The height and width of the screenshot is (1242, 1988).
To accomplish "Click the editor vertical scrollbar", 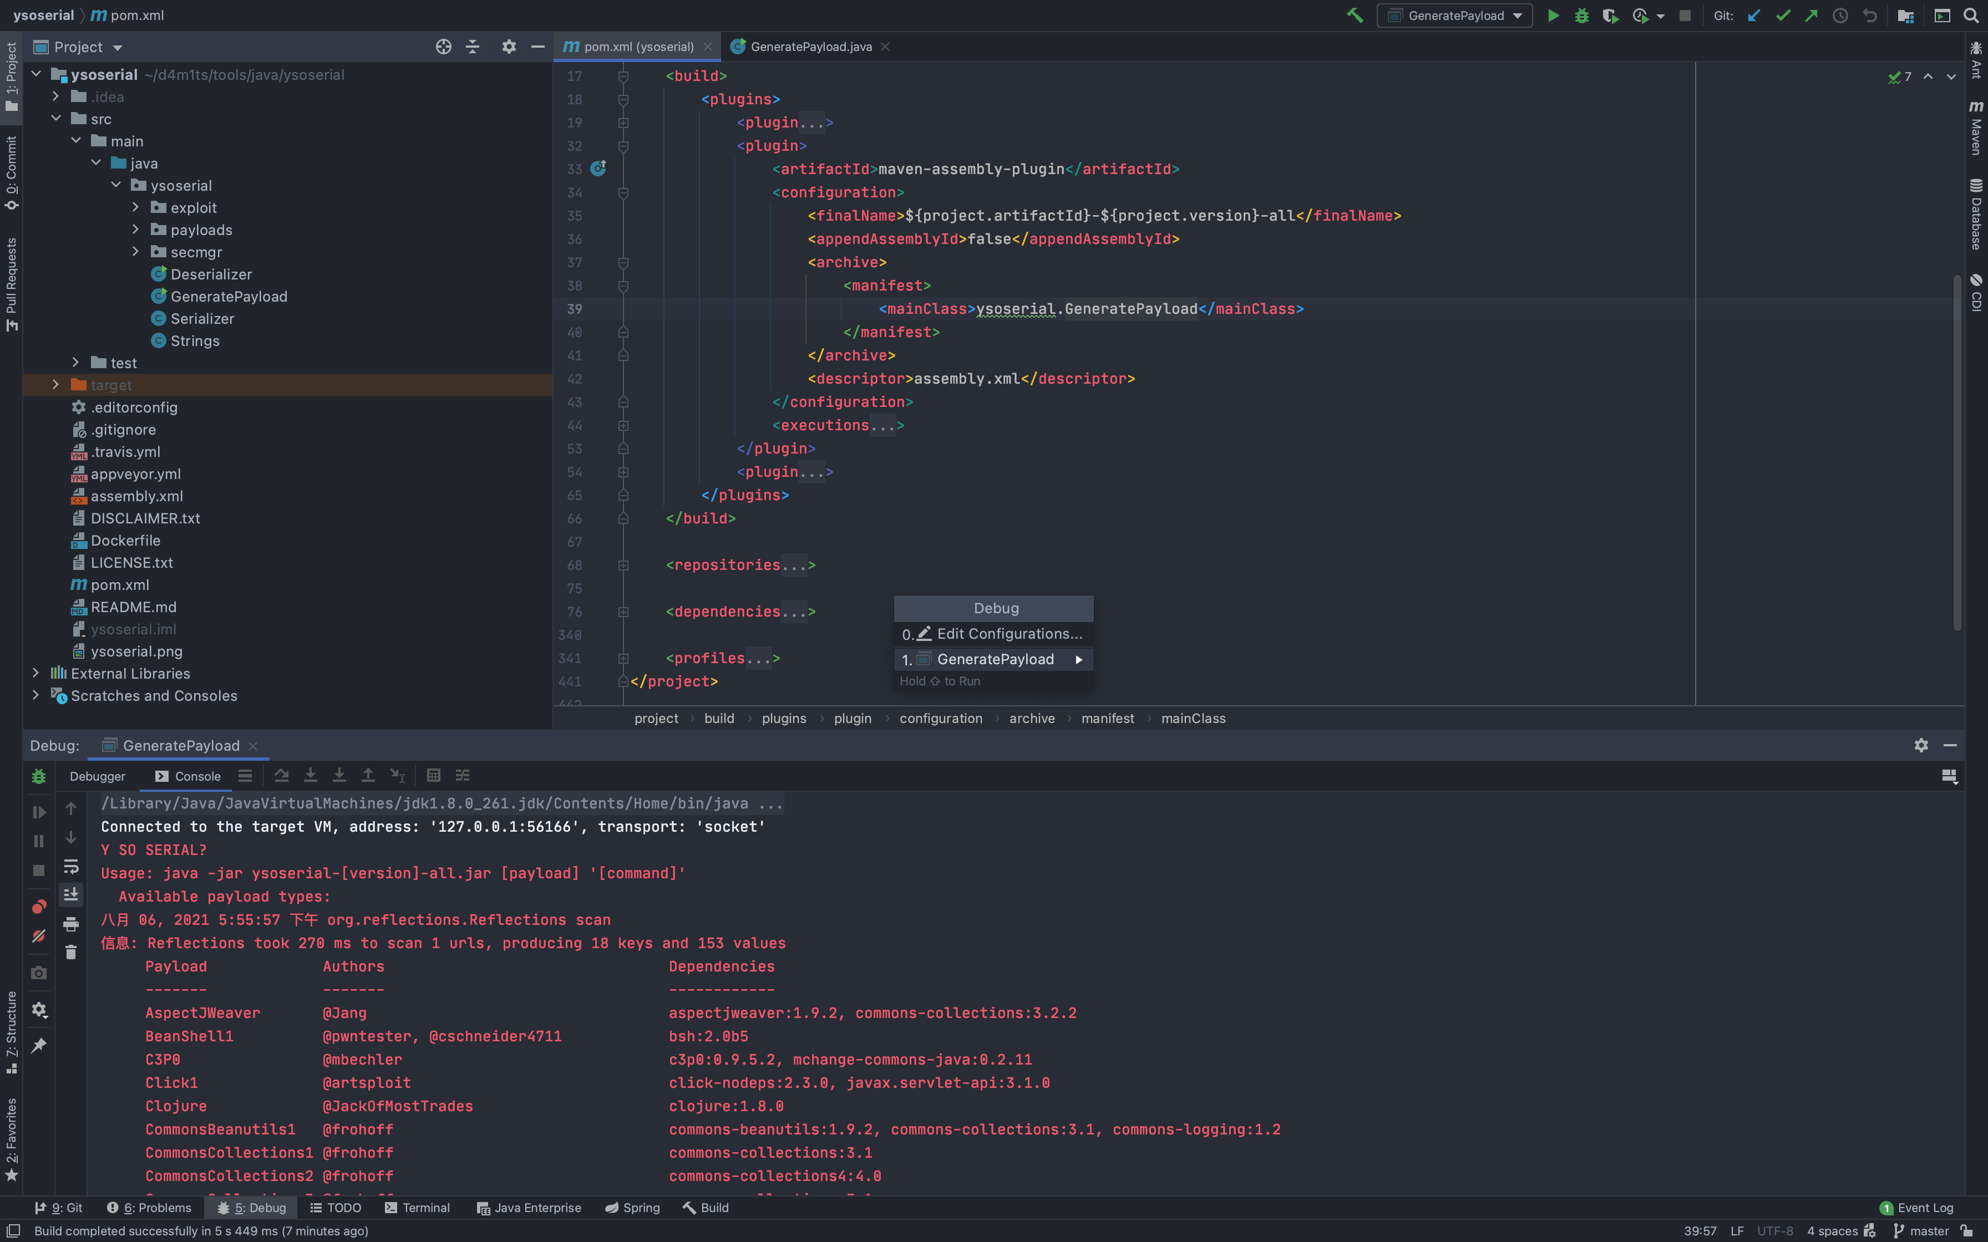I will pyautogui.click(x=1957, y=452).
